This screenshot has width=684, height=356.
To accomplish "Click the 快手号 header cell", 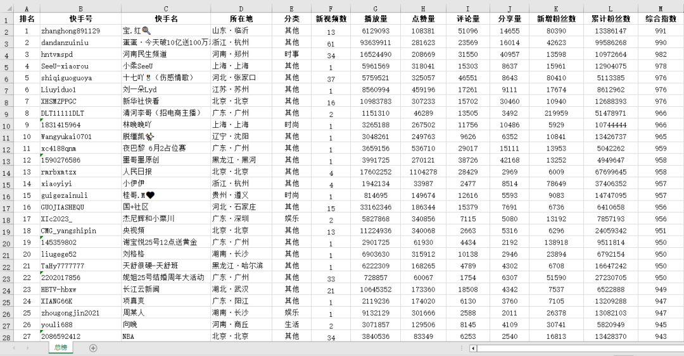I will [x=80, y=19].
